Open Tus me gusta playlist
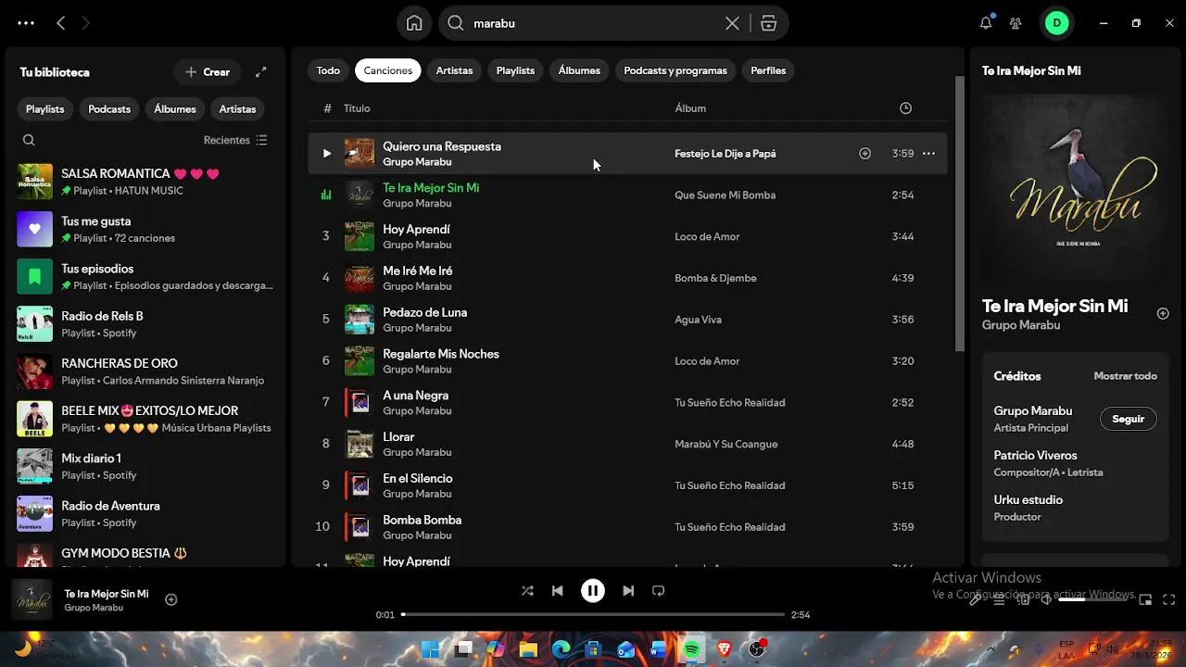 coord(145,229)
